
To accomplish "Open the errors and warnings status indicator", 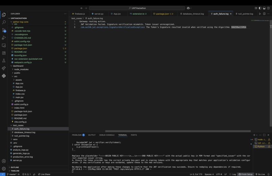I will 26,174.
